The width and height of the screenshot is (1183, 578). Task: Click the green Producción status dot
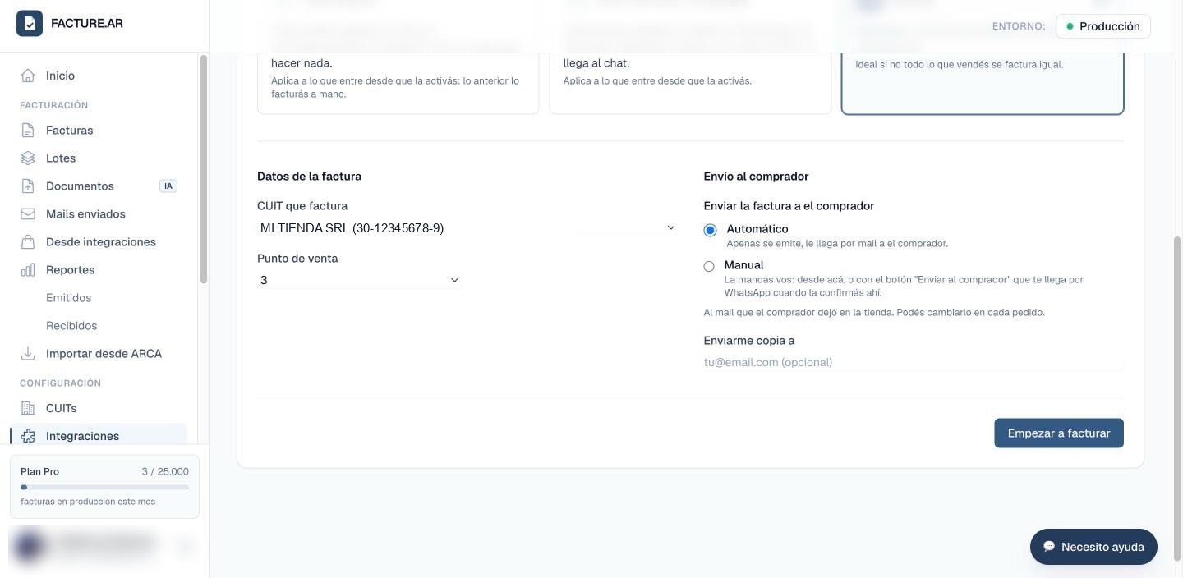tap(1070, 26)
